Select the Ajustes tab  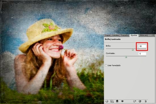coord(134,35)
